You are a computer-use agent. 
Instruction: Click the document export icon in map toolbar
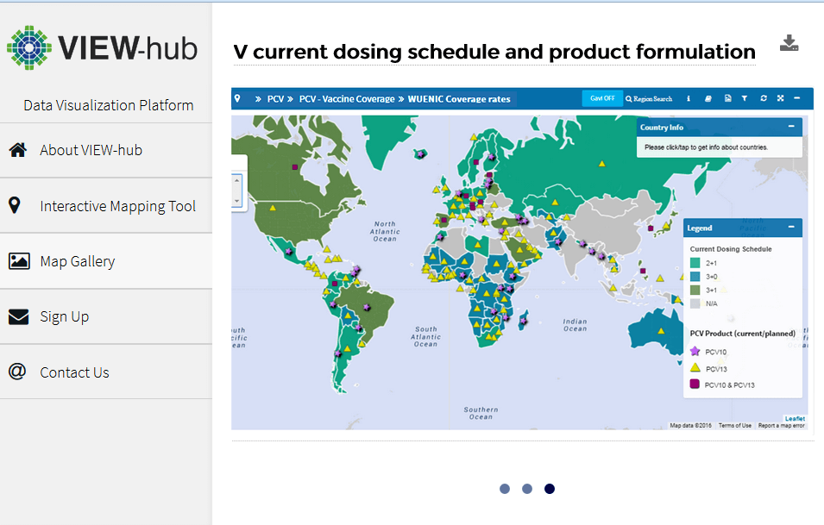point(727,98)
